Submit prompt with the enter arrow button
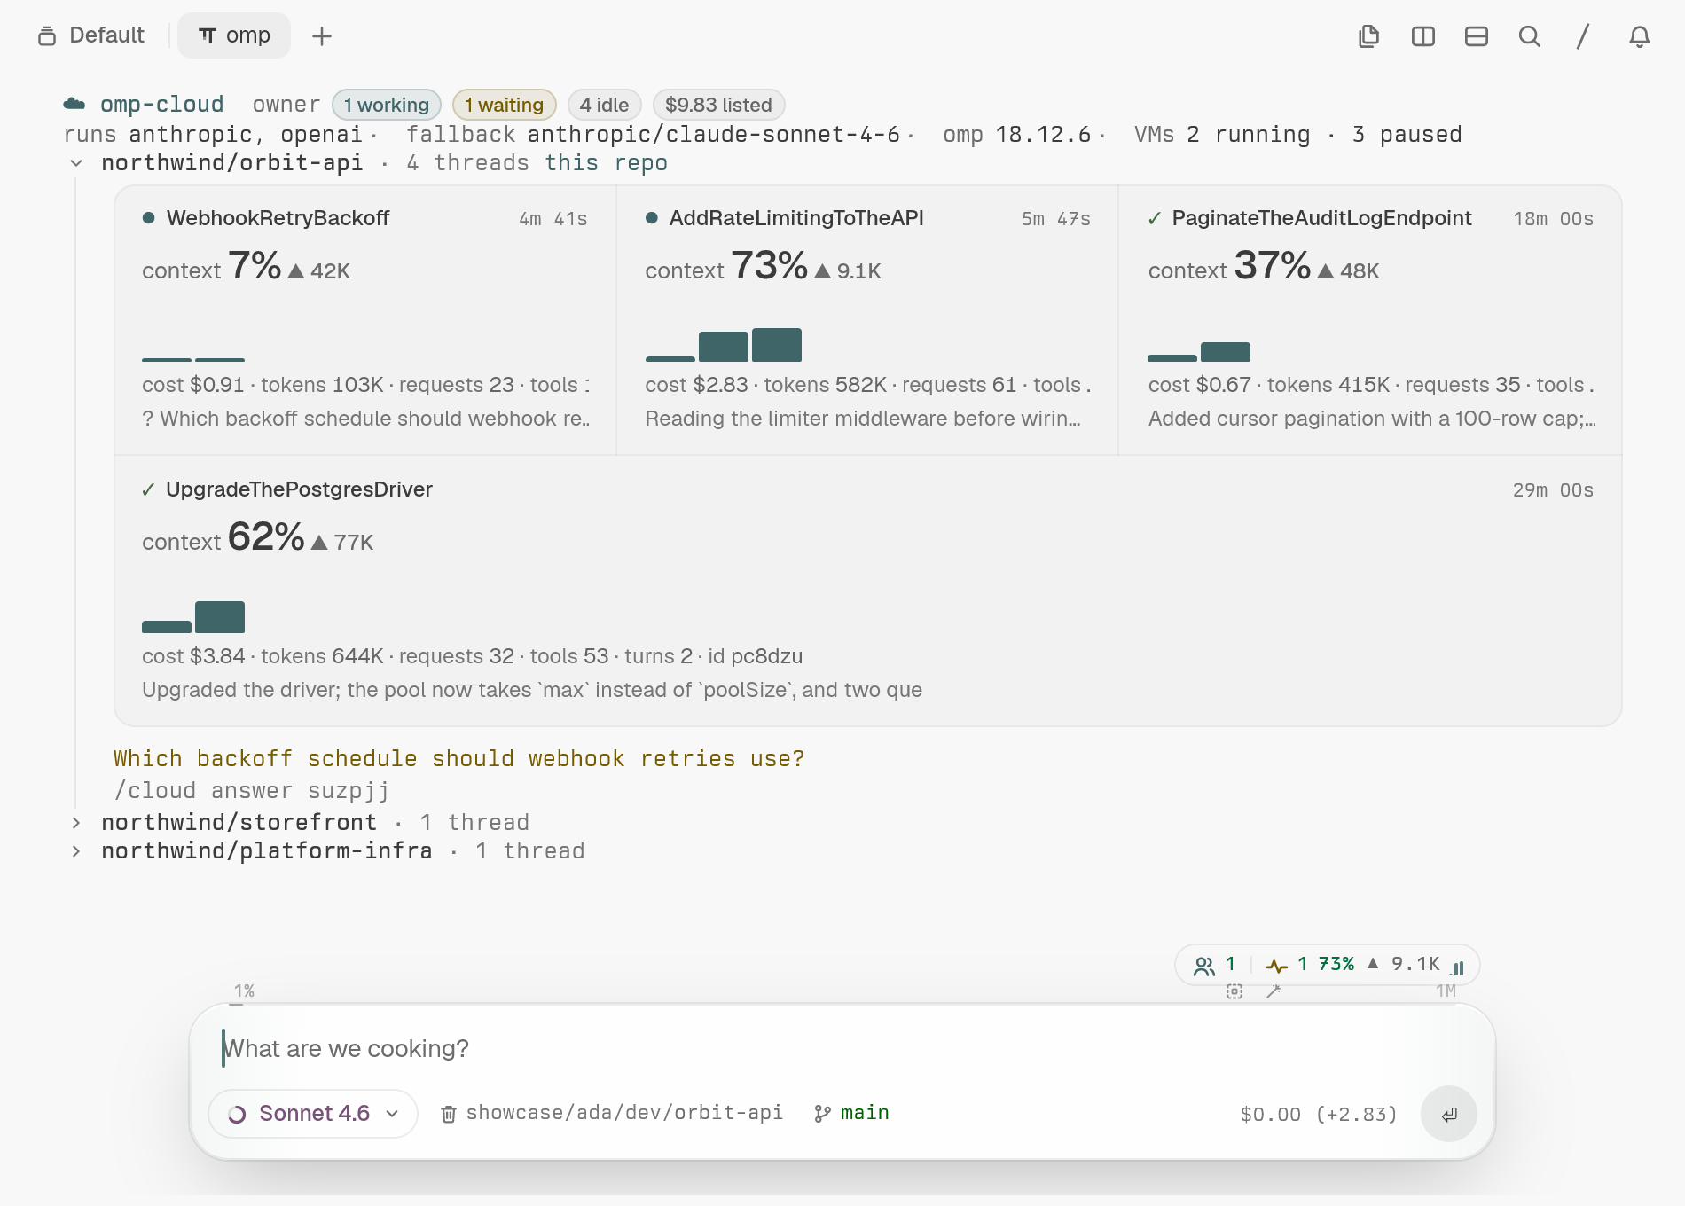 1449,1114
